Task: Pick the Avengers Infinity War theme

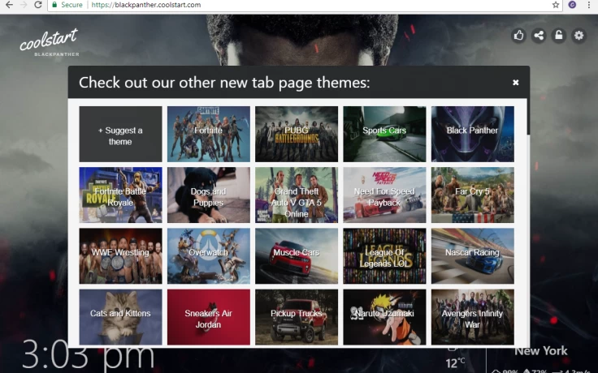Action: (x=473, y=317)
